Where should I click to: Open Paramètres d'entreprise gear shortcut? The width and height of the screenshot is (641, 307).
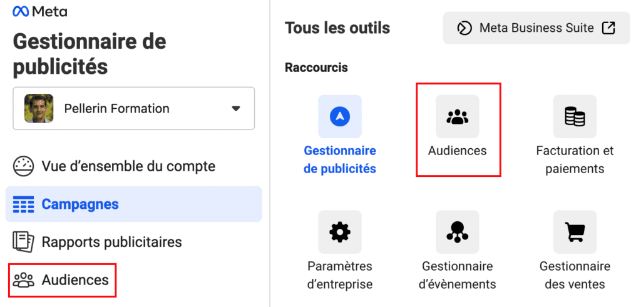[x=339, y=250]
